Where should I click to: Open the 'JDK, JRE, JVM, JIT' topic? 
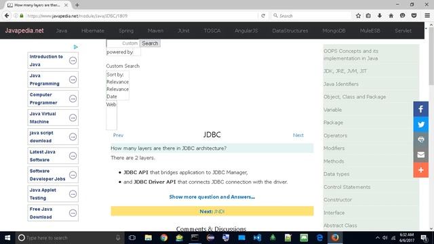345,71
